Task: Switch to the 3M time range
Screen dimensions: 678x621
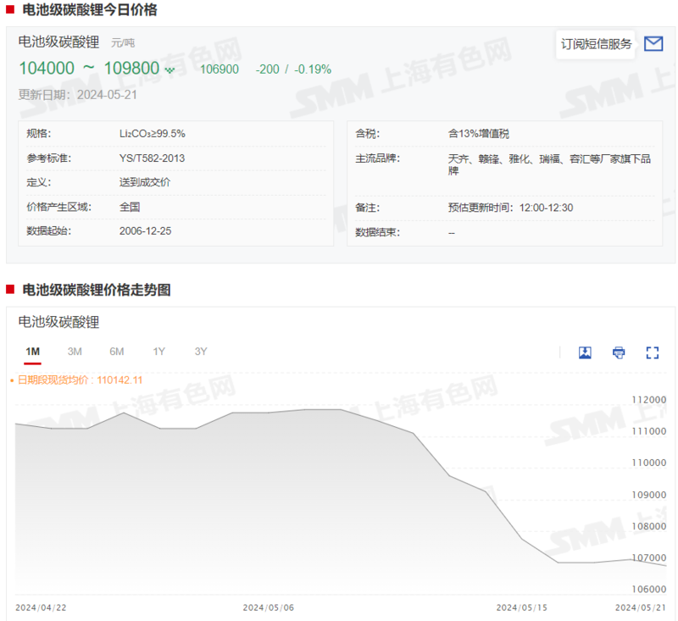Action: click(75, 352)
